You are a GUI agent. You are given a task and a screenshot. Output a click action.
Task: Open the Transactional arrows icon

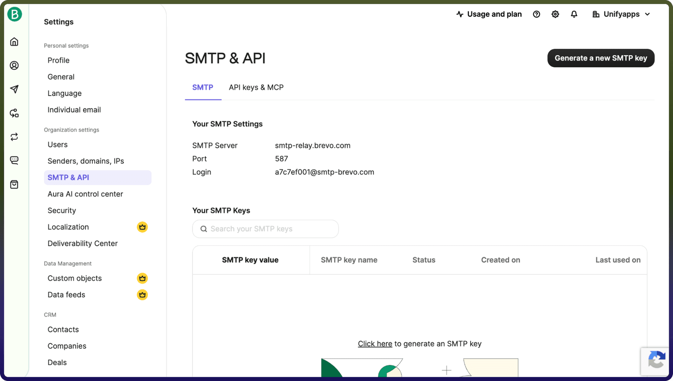click(x=14, y=137)
